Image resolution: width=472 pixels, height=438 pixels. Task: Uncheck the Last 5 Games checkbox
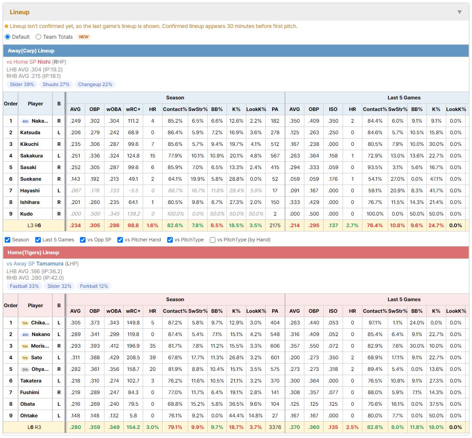click(x=38, y=240)
